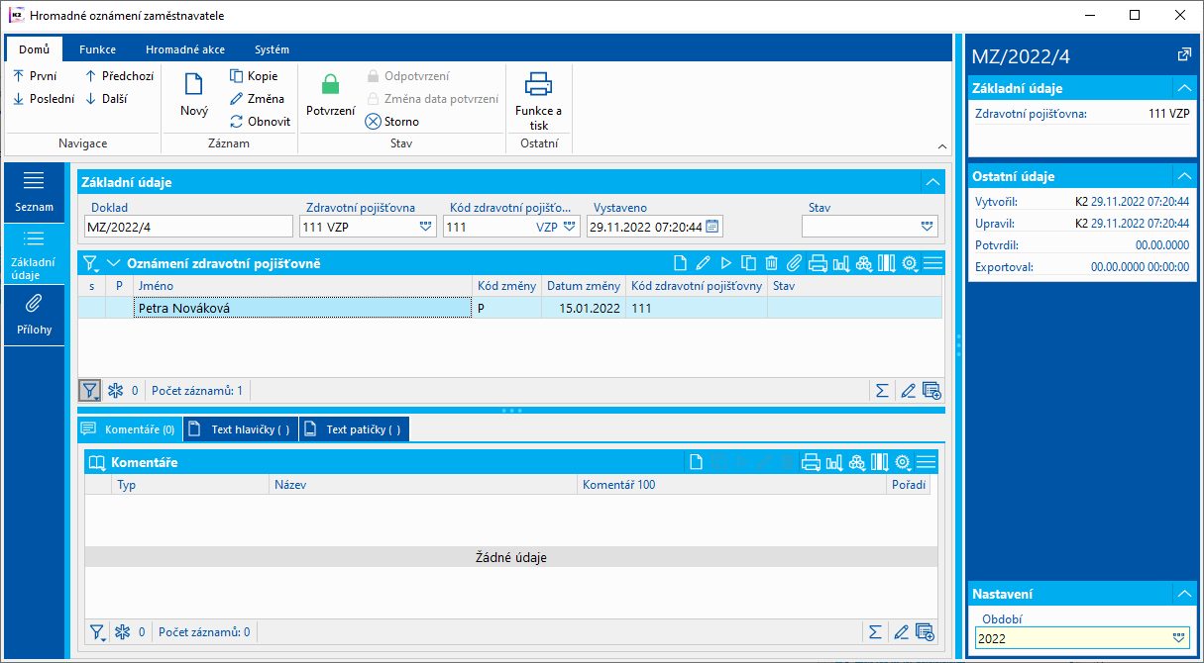Click Změna pencil in the ribbon

coord(257,99)
